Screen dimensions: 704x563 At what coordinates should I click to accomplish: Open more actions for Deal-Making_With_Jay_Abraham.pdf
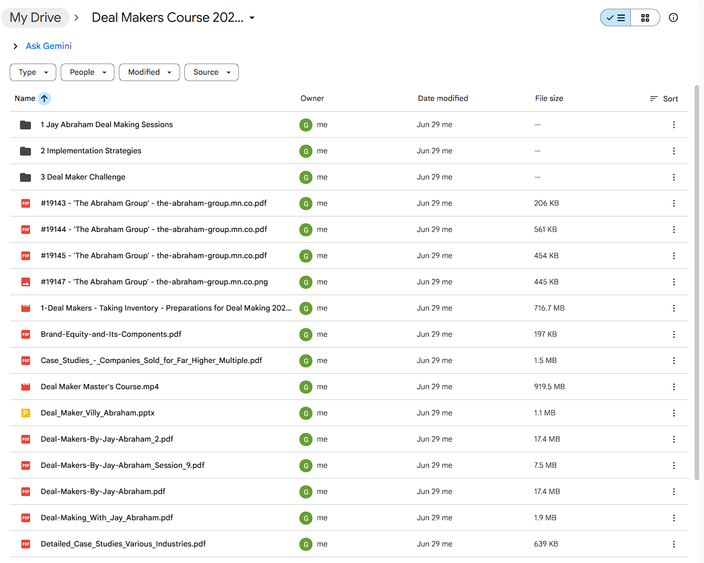674,518
